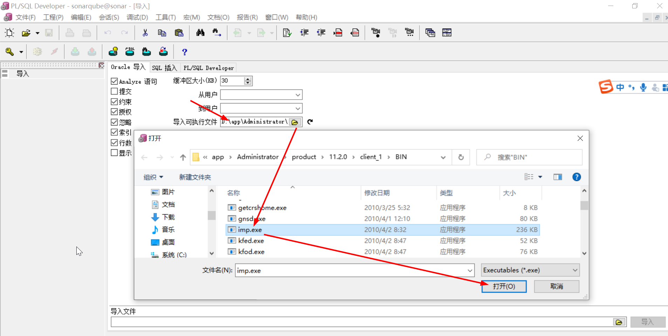
Task: Toggle the Analyze 语句 checkbox
Action: 114,81
